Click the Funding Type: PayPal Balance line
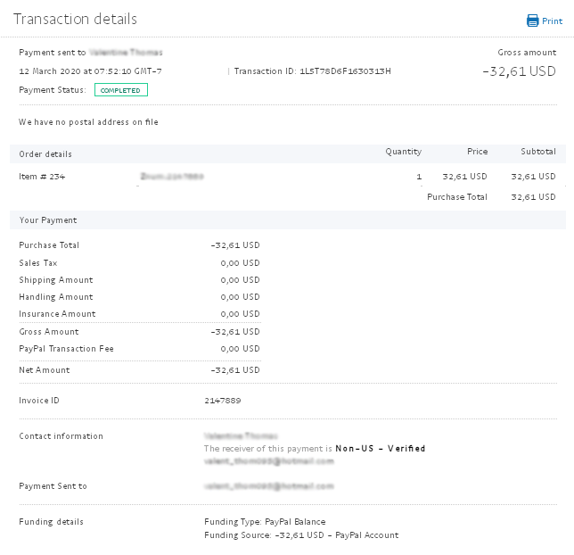Image resolution: width=574 pixels, height=555 pixels. pos(265,522)
